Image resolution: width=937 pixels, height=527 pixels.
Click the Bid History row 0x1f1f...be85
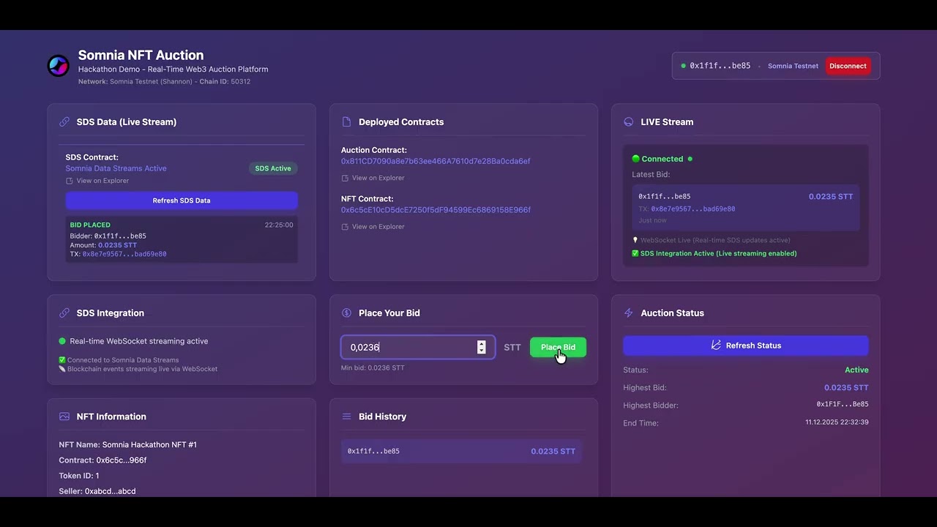462,452
